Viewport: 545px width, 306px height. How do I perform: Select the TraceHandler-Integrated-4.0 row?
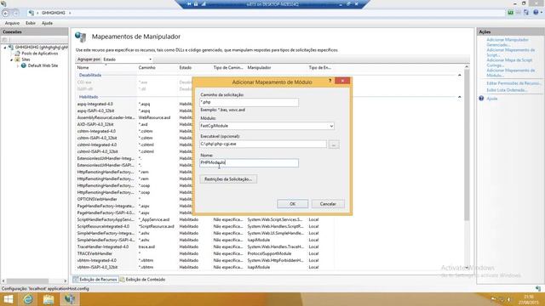click(x=204, y=246)
